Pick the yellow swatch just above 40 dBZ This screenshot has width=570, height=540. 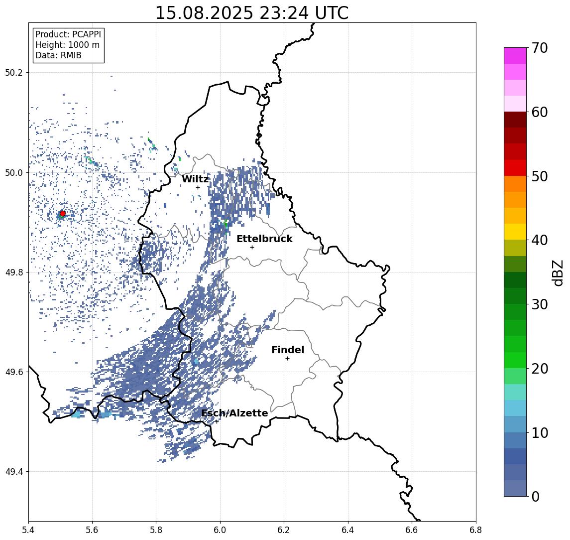pos(515,232)
